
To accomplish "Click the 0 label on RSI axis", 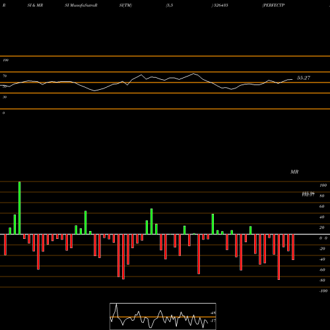I will pyautogui.click(x=3, y=113).
